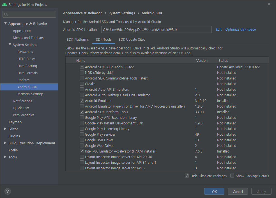Select the SDK Tools tab
Screen dimensions: 276x198
[x=104, y=40]
